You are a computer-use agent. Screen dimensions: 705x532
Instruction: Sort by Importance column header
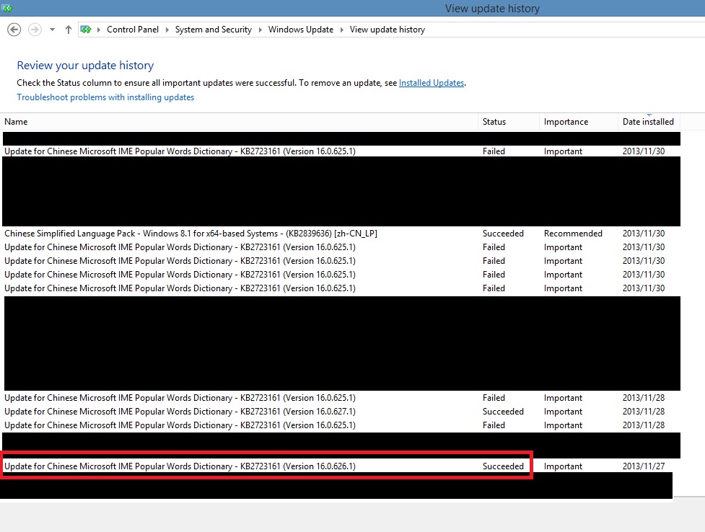click(578, 122)
